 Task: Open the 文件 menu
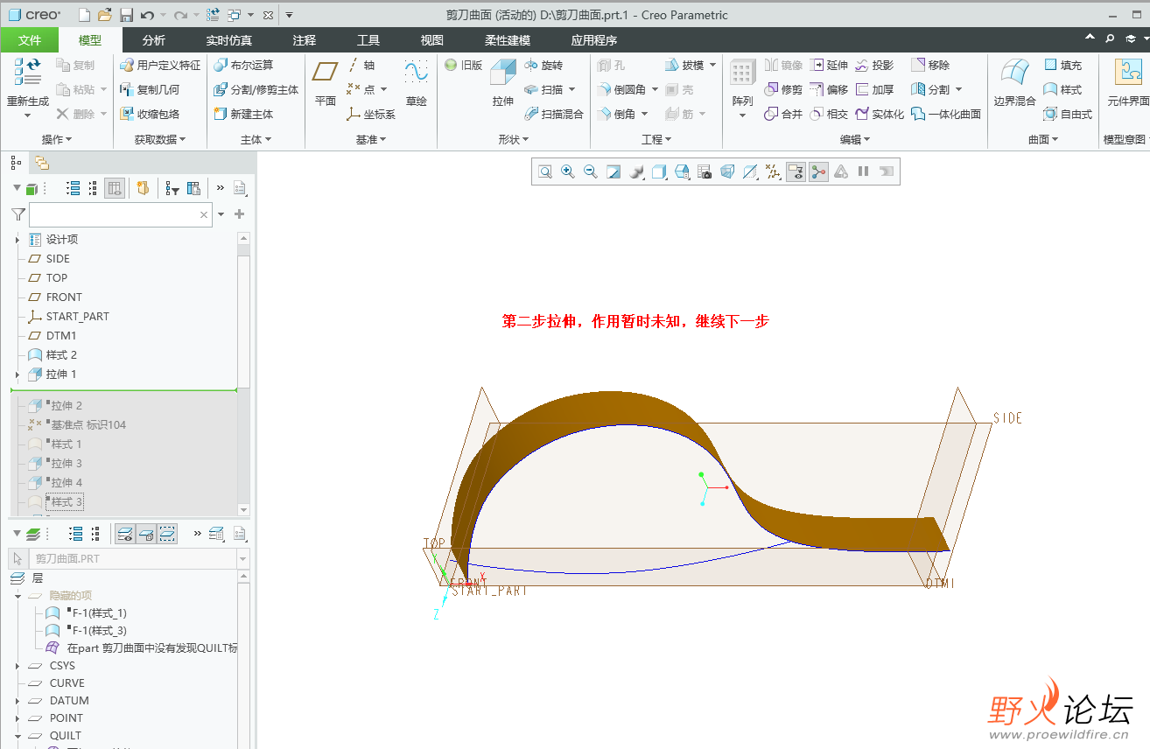[x=30, y=40]
